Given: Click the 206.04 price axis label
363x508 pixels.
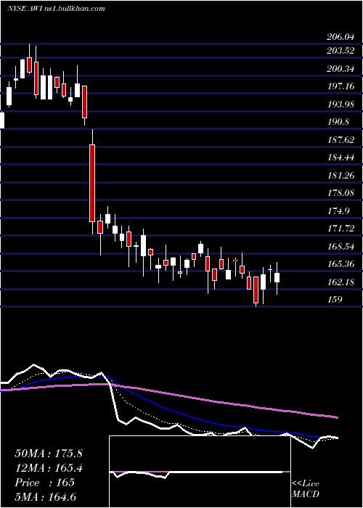Looking at the screenshot, I should (x=340, y=37).
